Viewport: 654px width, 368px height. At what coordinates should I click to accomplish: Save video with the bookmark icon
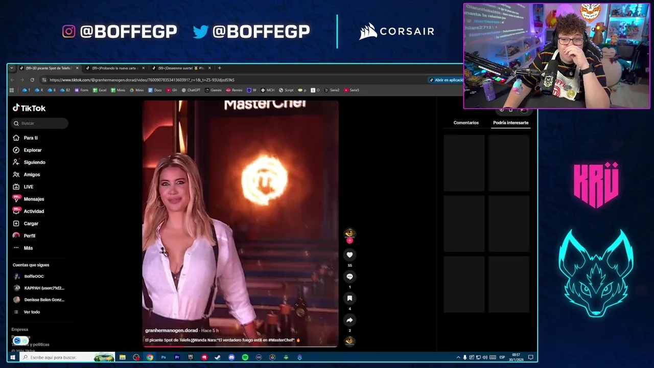[x=349, y=298]
